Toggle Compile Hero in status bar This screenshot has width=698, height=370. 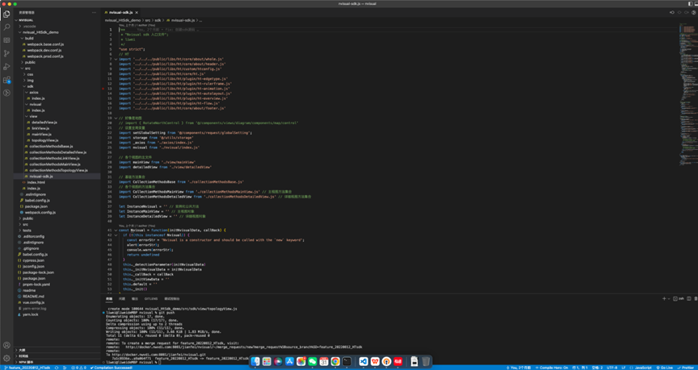click(553, 368)
